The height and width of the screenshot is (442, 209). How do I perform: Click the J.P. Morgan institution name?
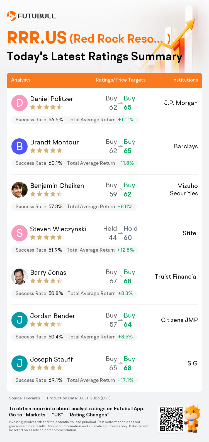click(x=181, y=103)
